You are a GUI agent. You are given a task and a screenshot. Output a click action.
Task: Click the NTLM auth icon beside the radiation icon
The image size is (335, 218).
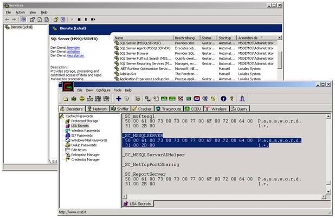[90, 99]
